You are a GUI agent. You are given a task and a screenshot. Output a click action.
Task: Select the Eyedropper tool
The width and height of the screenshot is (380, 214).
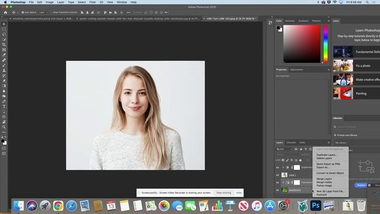[4, 55]
